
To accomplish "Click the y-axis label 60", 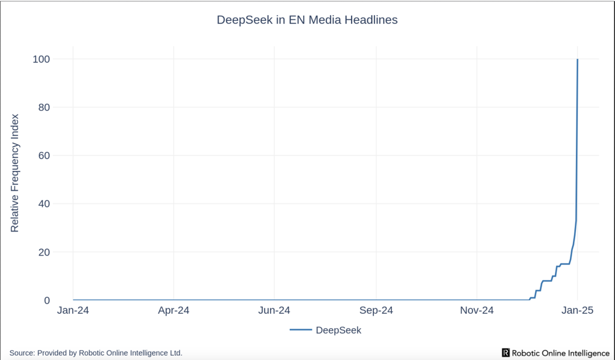I will 44,156.
